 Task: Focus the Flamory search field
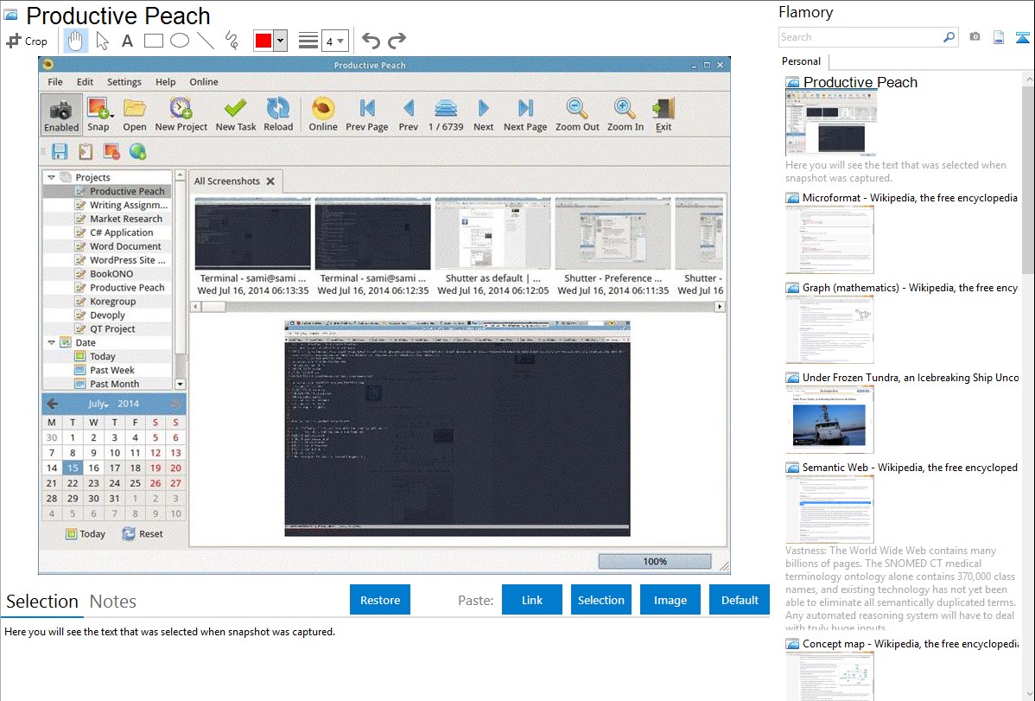coord(860,37)
